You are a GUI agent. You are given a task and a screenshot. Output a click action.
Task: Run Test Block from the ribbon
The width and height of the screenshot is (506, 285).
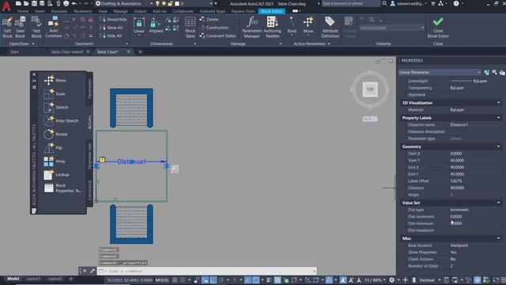(x=36, y=28)
